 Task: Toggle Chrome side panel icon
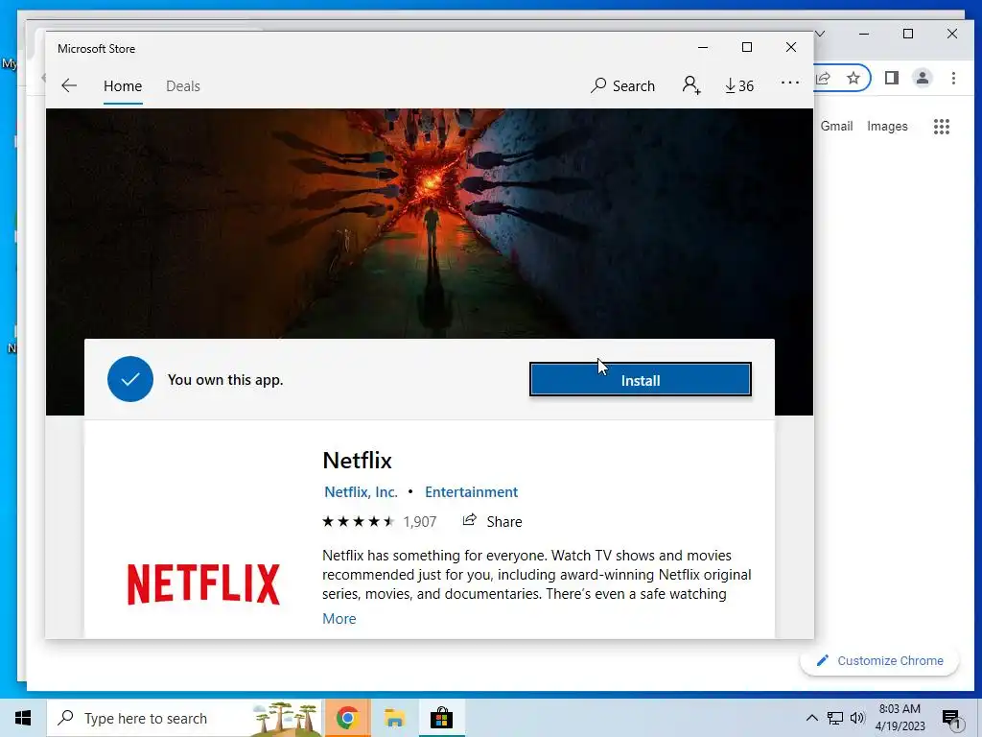click(x=892, y=78)
